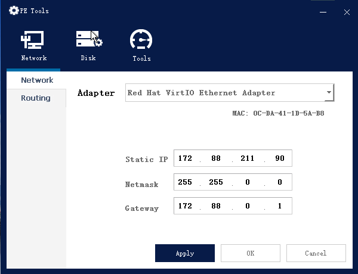
Task: Minimize the PE Tools window
Action: [x=323, y=11]
